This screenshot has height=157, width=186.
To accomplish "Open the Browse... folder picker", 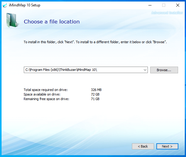I will pos(164,70).
